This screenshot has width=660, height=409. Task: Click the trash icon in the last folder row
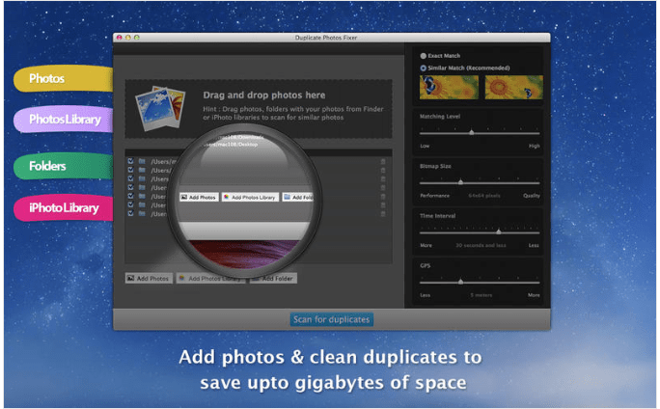(383, 210)
